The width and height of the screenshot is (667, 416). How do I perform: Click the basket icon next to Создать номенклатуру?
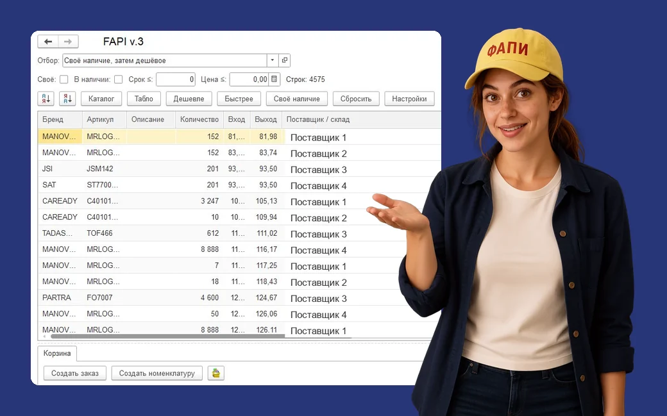click(x=216, y=373)
